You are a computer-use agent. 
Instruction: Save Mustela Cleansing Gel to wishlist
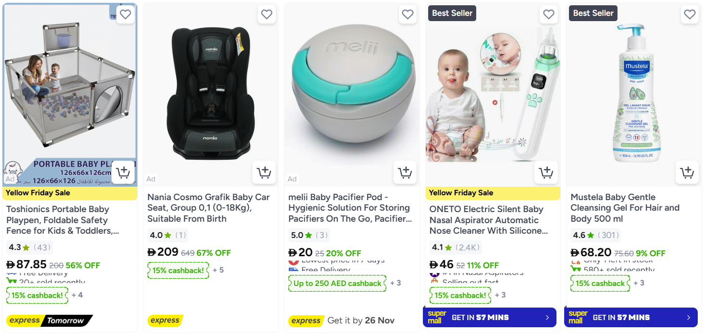690,14
